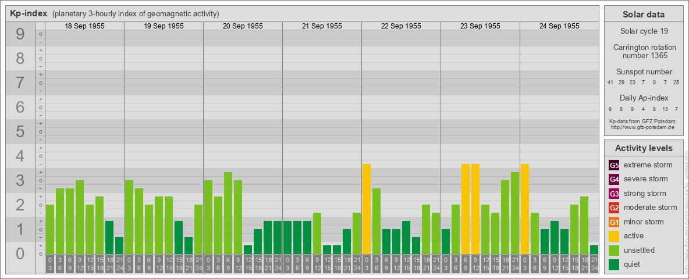Click sunspot number value 25
Screen dimensions: 689x279
tap(676, 83)
